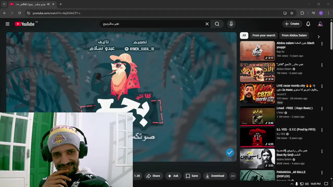Open video title ILL-YES - S.Y.C (Prod by FIFO)
The image size is (333, 187).
click(x=296, y=130)
